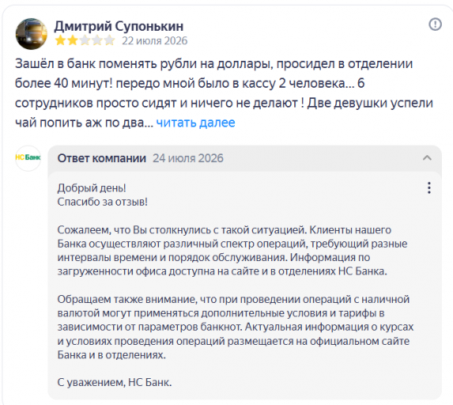
Task: Click the fifth empty rating star
Action: coord(109,40)
